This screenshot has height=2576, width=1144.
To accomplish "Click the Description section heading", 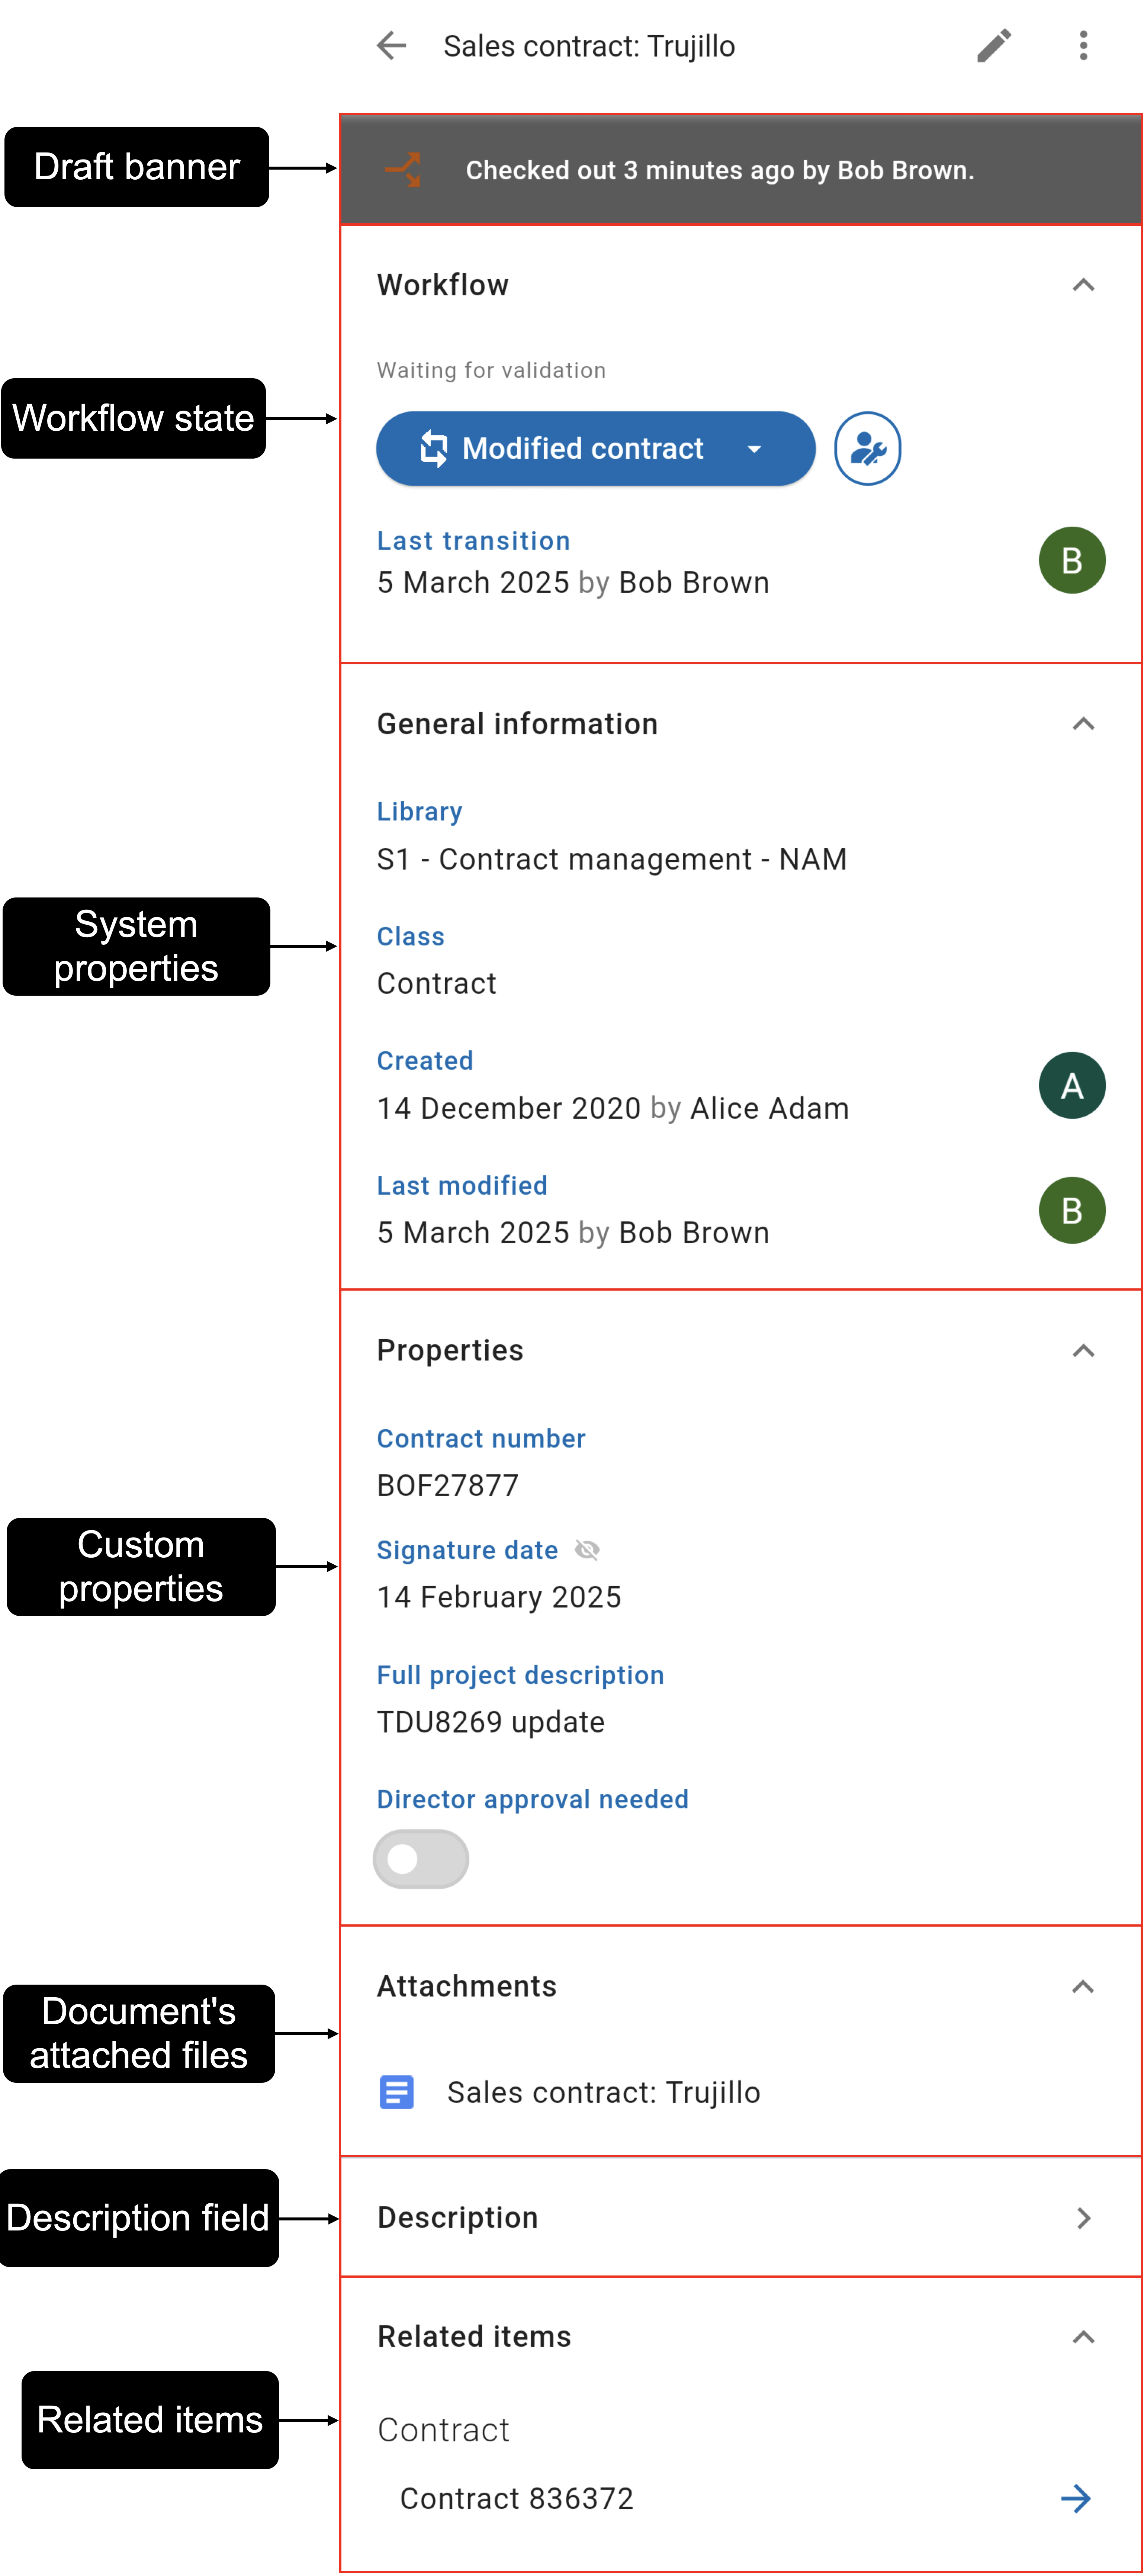I will (457, 2218).
